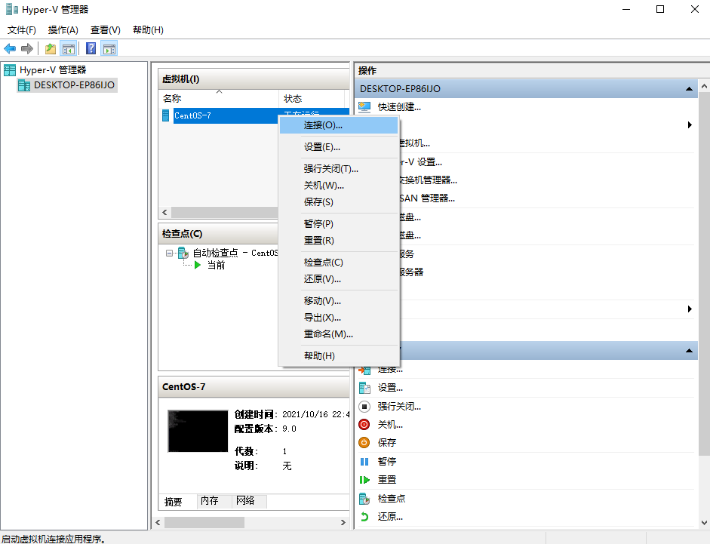Image resolution: width=710 pixels, height=544 pixels.
Task: Click the CentOS-7 console thumbnail preview
Action: (198, 432)
